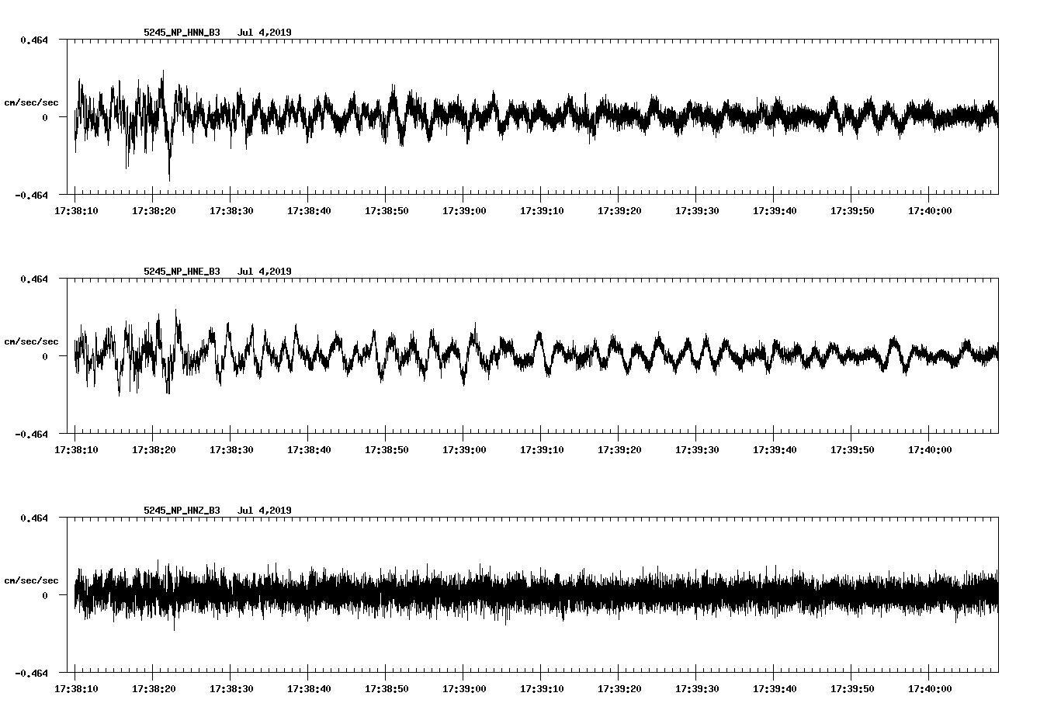Select 17:39:00 time label under HNN plot
1054x717 pixels.
(464, 210)
